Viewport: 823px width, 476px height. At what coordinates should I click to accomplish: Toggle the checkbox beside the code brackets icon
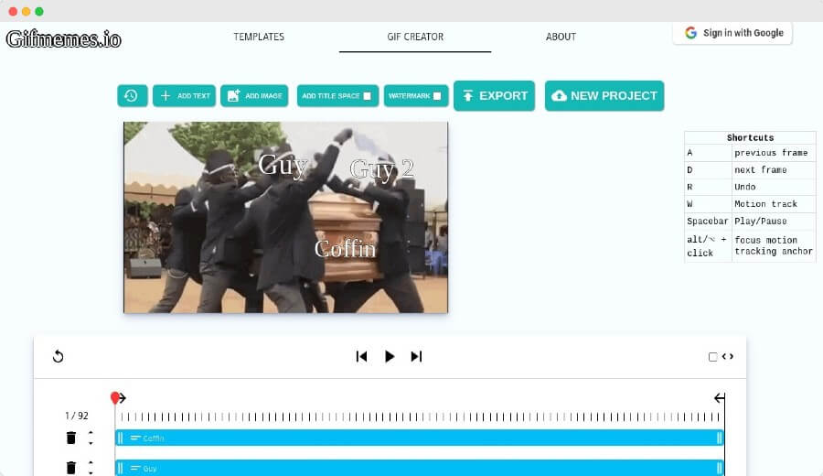pyautogui.click(x=712, y=357)
